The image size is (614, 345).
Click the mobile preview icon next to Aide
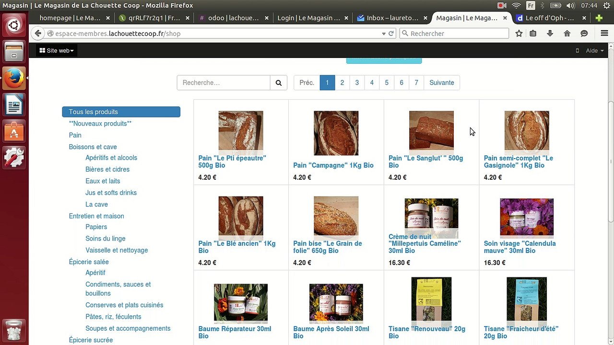(x=578, y=51)
